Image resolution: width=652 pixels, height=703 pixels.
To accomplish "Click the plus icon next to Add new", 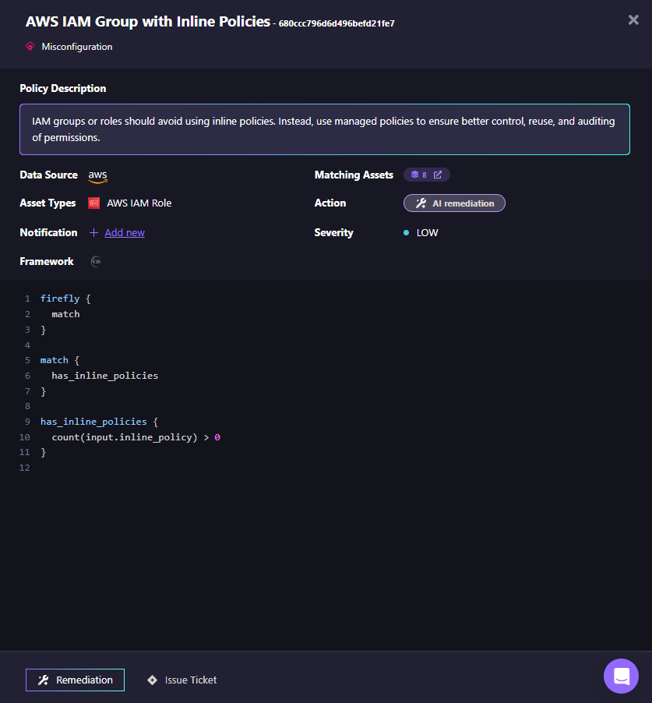I will click(x=93, y=233).
